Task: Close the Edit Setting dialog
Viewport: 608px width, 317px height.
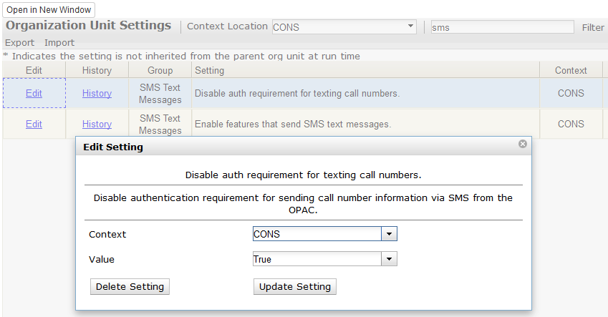Action: (523, 144)
